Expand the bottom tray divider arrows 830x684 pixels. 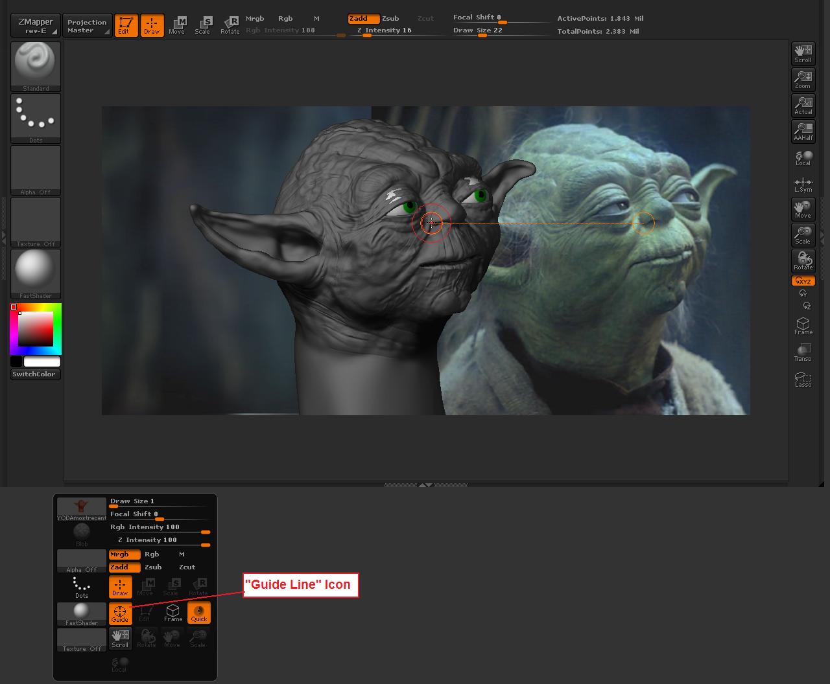click(x=425, y=484)
